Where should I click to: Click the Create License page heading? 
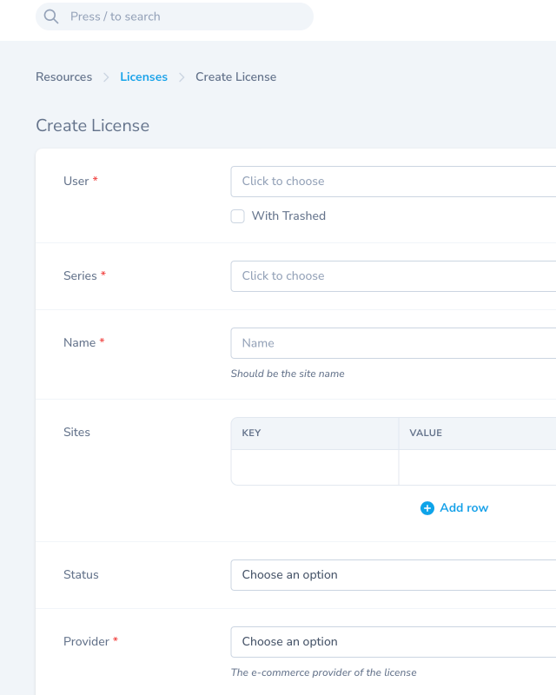pos(92,126)
